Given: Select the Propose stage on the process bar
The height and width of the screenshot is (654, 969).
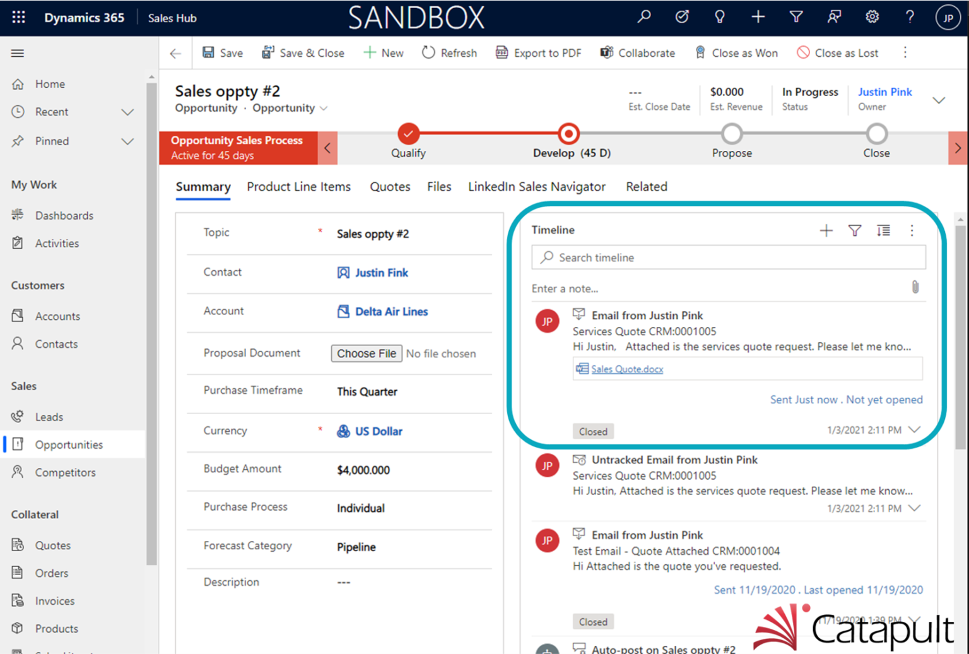Looking at the screenshot, I should pyautogui.click(x=731, y=134).
